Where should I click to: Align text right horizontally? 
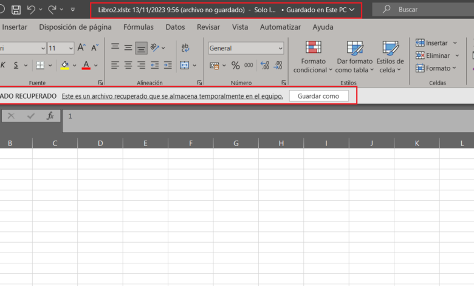(x=141, y=65)
